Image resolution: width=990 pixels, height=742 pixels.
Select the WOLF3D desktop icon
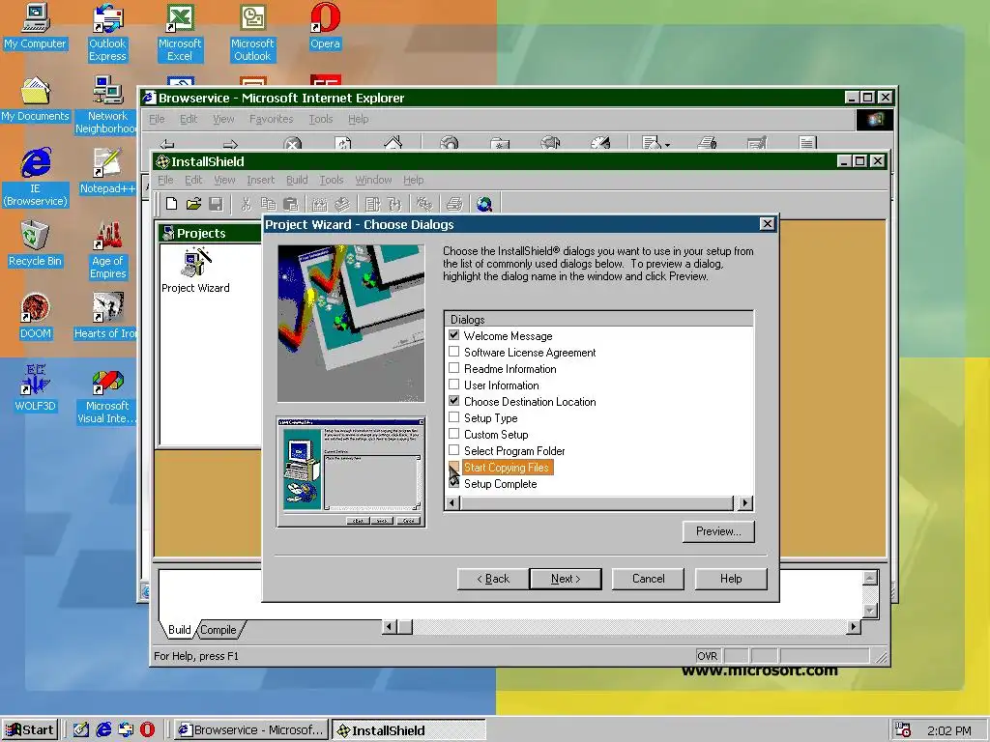pyautogui.click(x=36, y=389)
